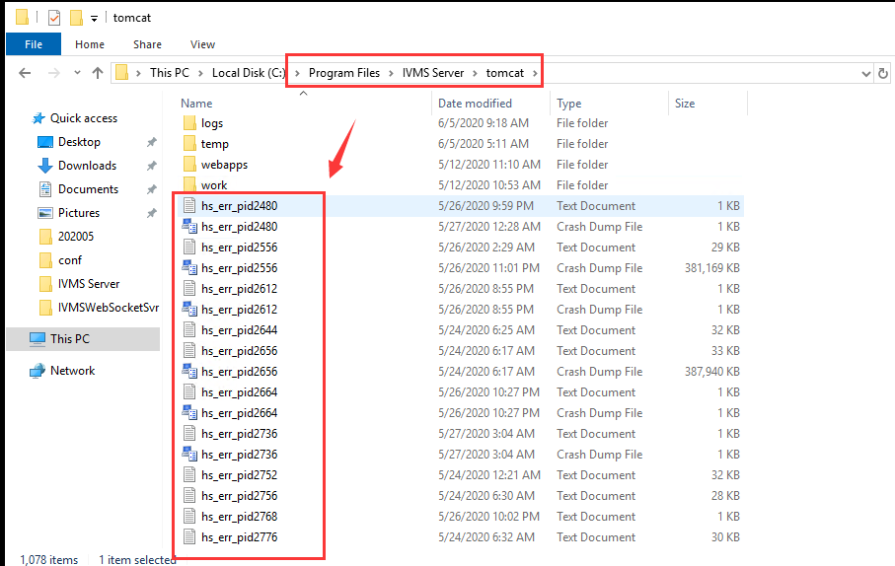Select Network in navigation pane
This screenshot has height=566, width=895.
(x=72, y=371)
